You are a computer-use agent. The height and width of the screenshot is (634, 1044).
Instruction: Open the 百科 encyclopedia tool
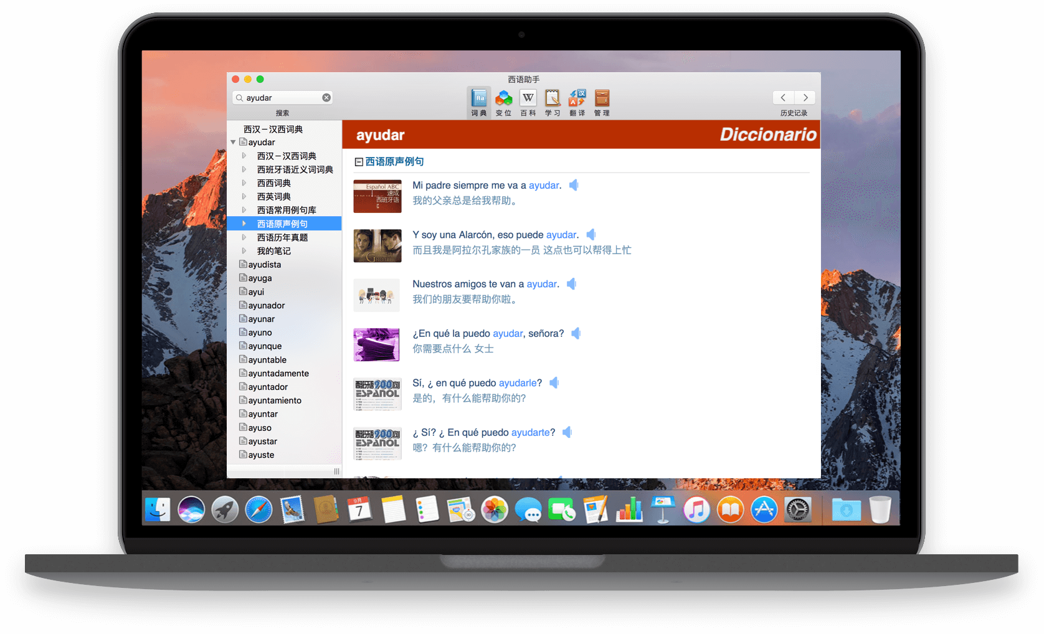(528, 103)
